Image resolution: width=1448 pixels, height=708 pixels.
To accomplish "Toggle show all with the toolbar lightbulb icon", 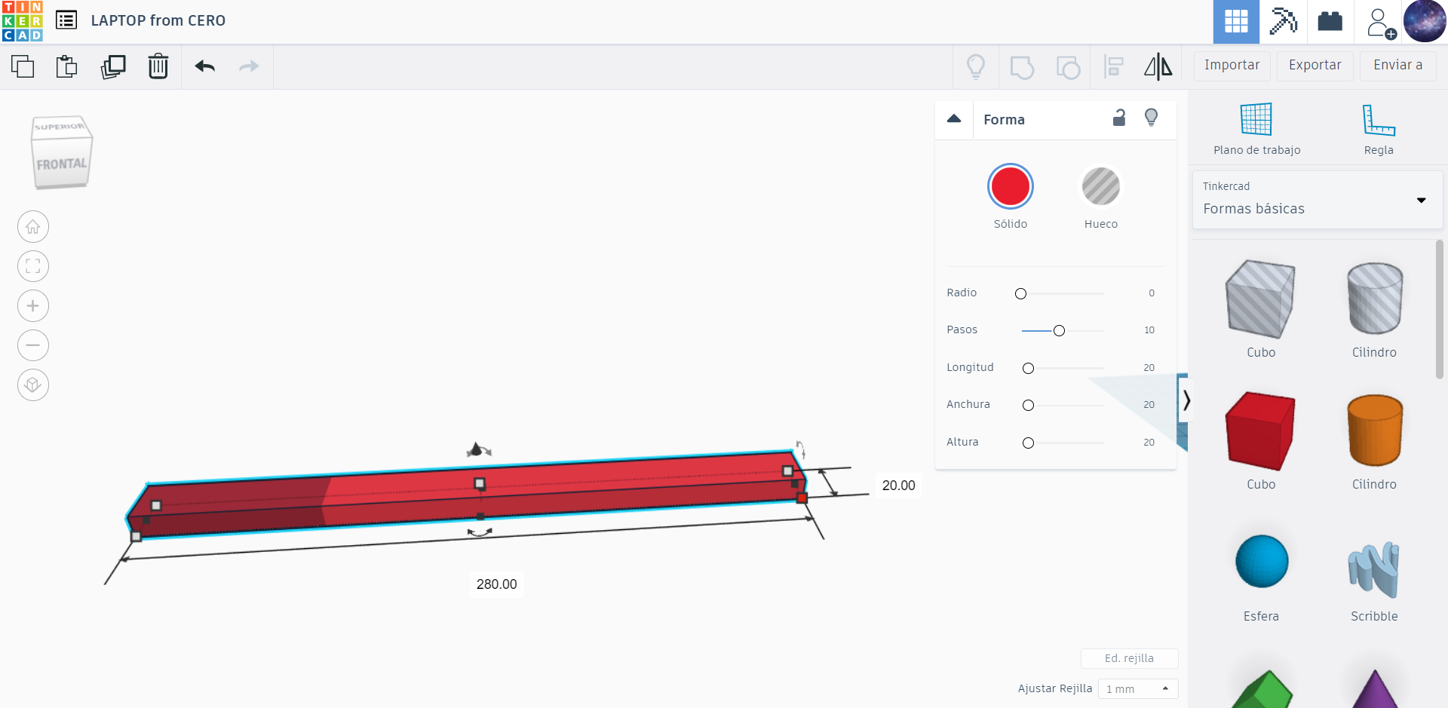I will pyautogui.click(x=976, y=66).
